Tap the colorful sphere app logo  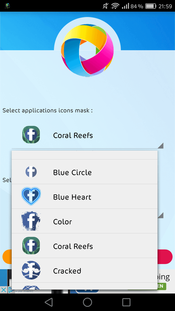point(87,51)
